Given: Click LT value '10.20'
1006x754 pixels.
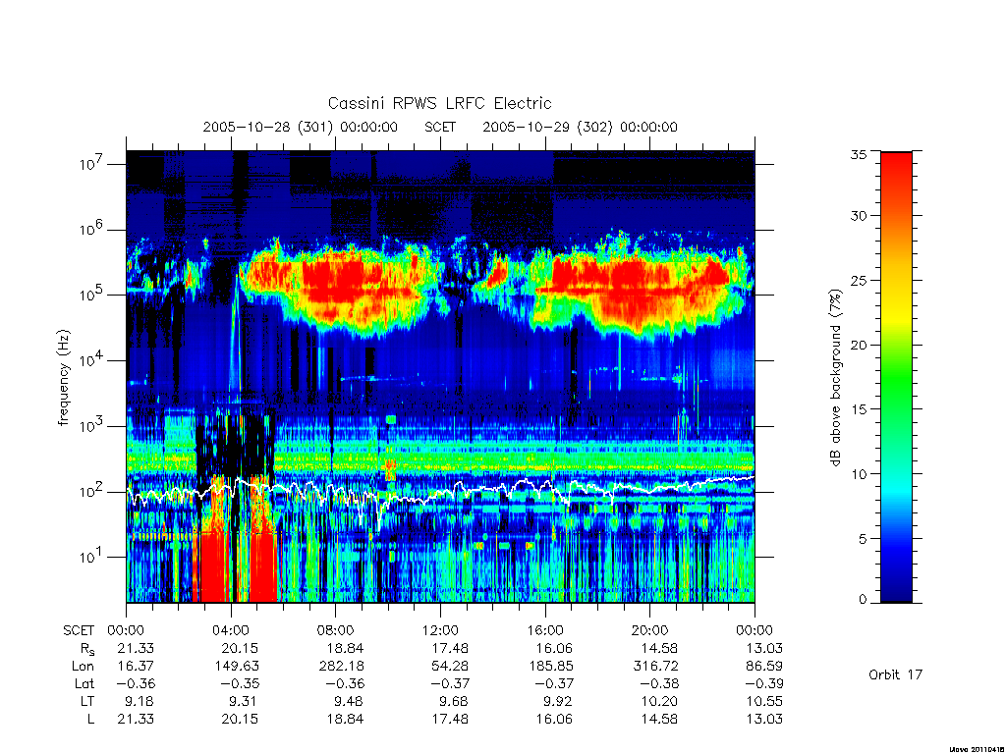Looking at the screenshot, I should pos(659,701).
